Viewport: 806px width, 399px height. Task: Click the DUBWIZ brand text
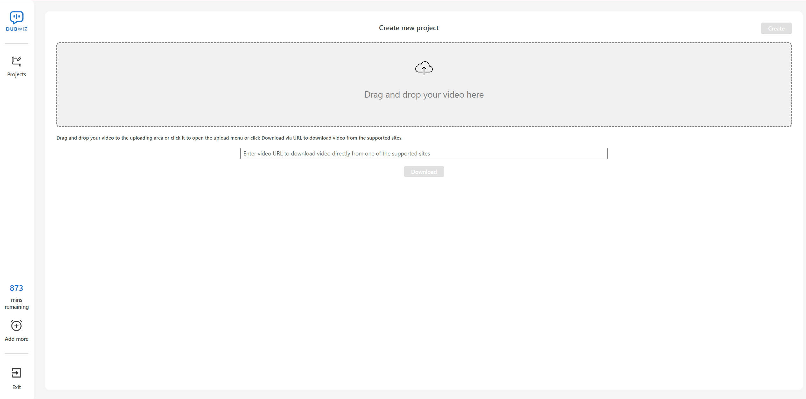pyautogui.click(x=17, y=29)
